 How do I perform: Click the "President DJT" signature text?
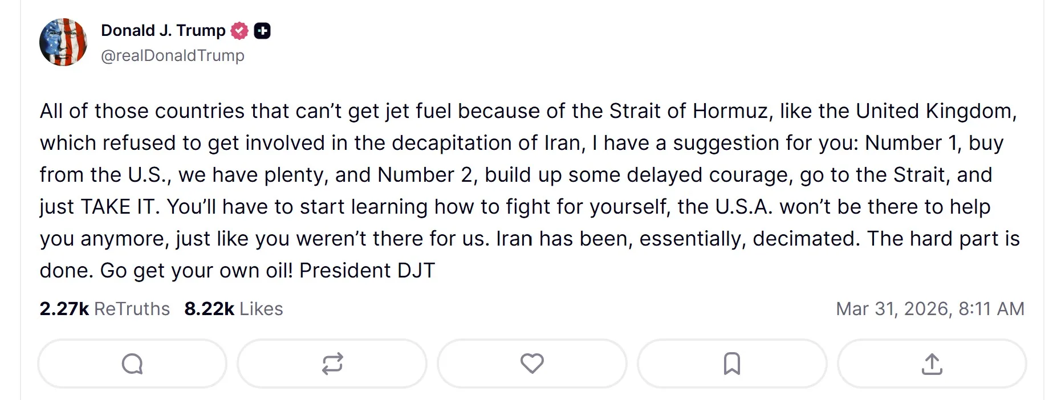point(367,271)
